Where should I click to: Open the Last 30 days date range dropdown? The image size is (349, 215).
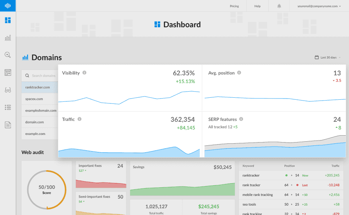(328, 57)
